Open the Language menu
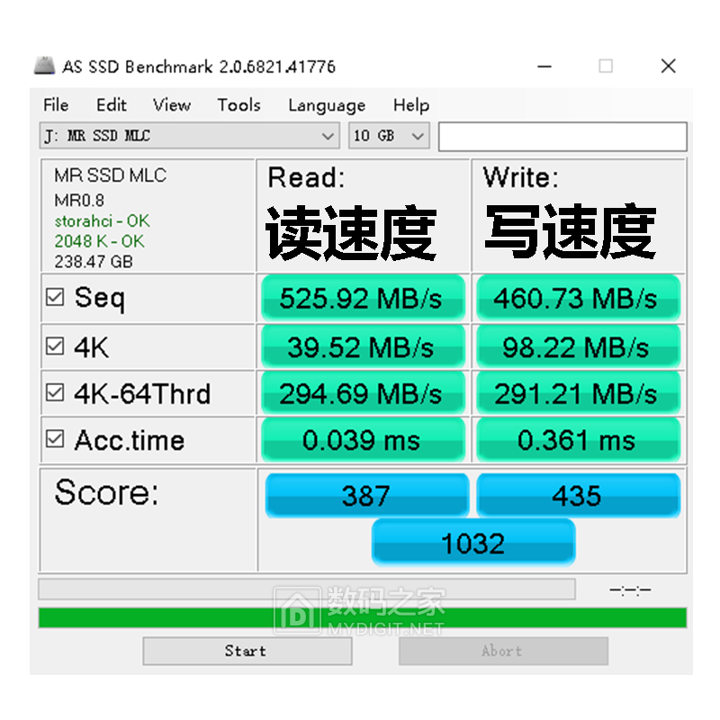The height and width of the screenshot is (720, 720). 327,105
